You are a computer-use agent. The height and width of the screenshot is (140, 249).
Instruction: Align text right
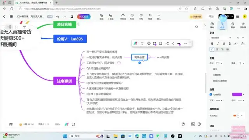[222, 49]
